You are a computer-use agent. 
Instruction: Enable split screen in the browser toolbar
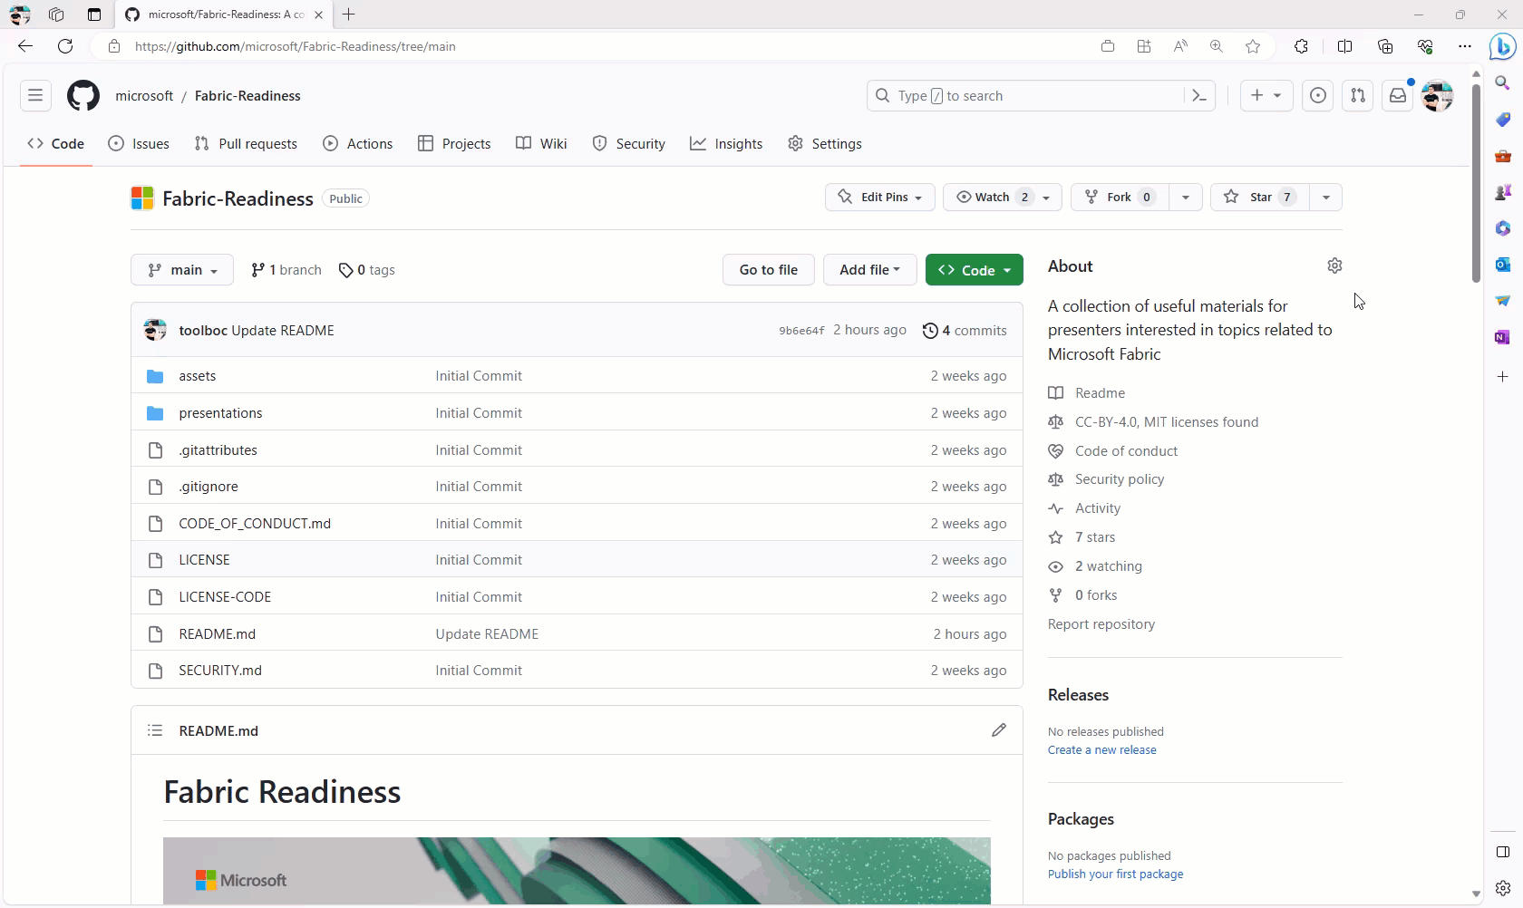pos(1345,46)
